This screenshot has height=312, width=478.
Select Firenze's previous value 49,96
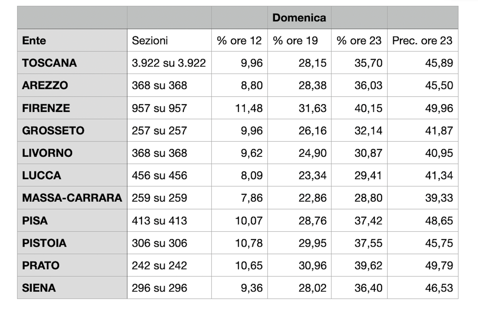(x=439, y=108)
